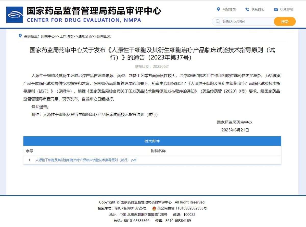Click the 附件： line in article body

pos(95,115)
